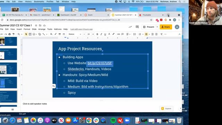Click the Present button
The width and height of the screenshot is (222, 125).
click(x=149, y=27)
